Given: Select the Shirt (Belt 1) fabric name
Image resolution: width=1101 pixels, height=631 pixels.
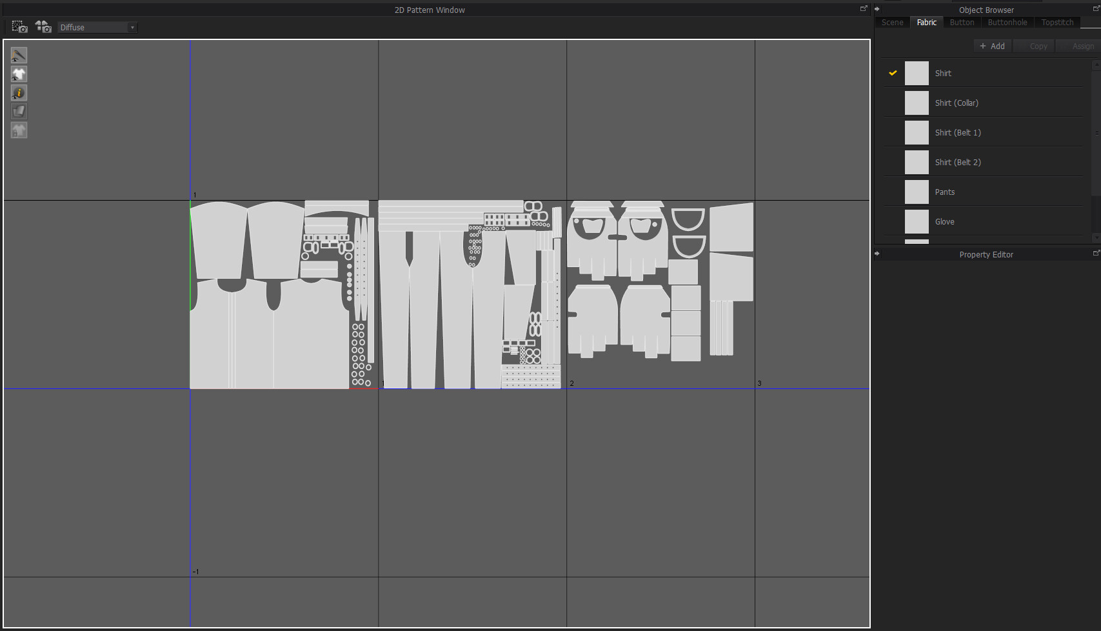Looking at the screenshot, I should pos(958,132).
